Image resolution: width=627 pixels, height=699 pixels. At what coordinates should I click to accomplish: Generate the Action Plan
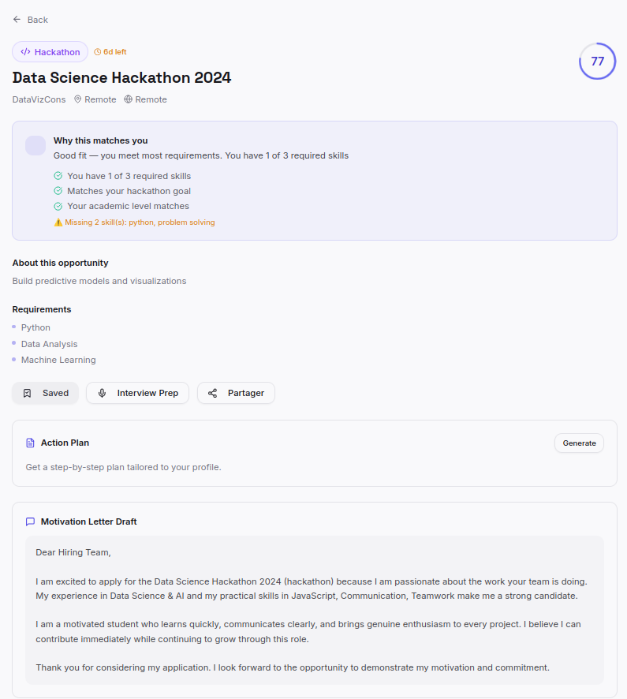click(x=579, y=443)
